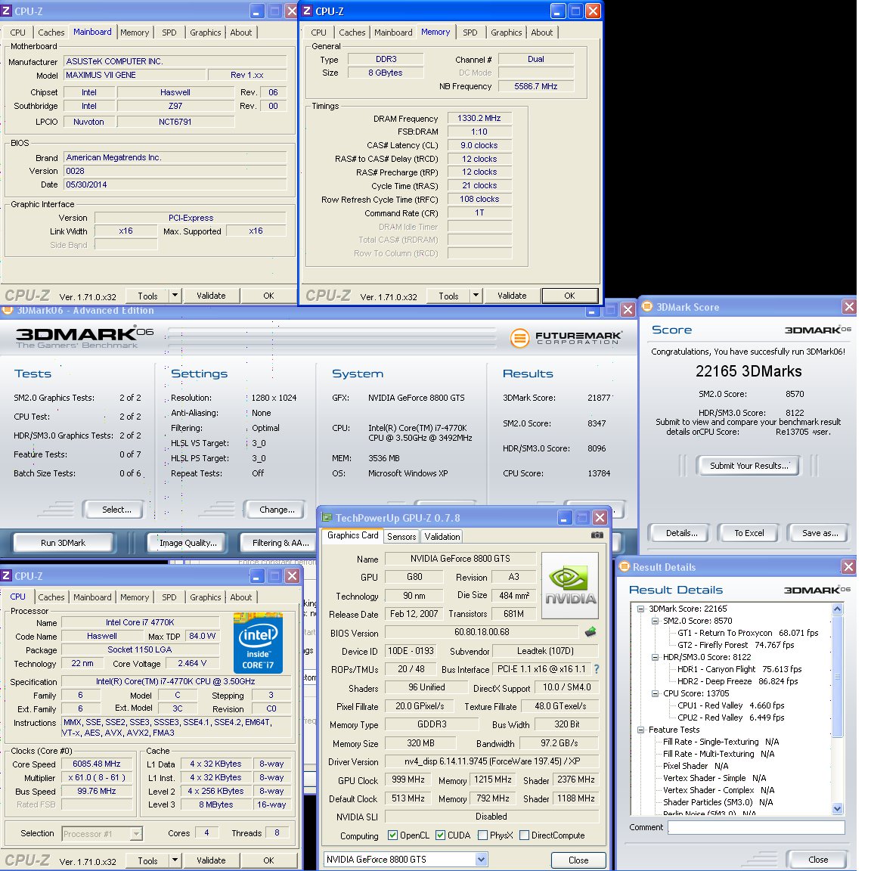Click the Bus Interface question mark in GPU-Z
Screen dimensions: 871x871
[x=597, y=669]
